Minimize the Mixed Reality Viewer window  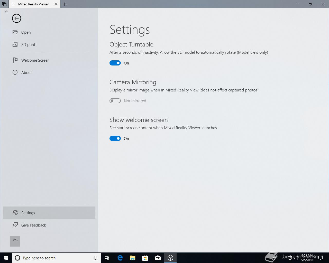[x=298, y=4]
